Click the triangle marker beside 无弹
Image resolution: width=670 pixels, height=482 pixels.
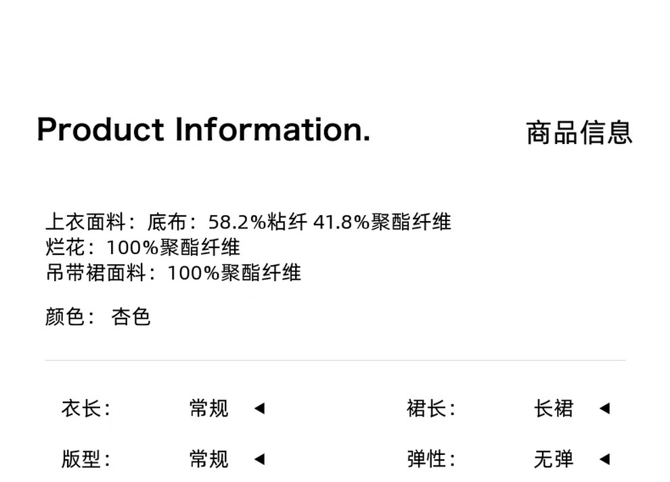pos(604,460)
